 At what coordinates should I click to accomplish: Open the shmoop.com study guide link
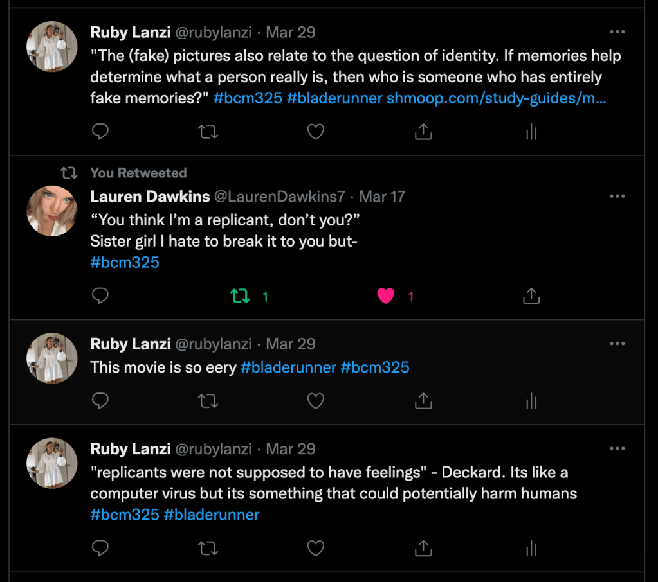(496, 98)
